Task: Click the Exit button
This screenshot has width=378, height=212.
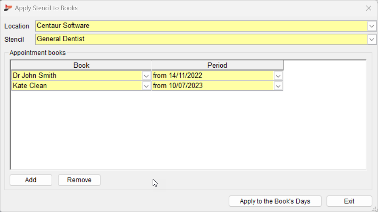Action: [x=349, y=201]
